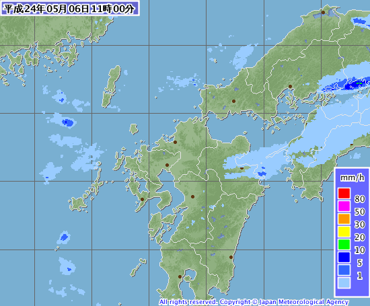Click the brown city dot in central Kyushu
This screenshot has height=306, width=370.
(192, 196)
